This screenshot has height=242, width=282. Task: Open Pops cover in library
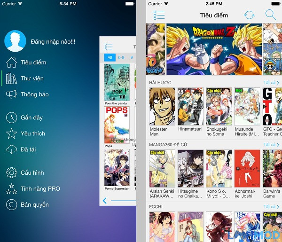tap(117, 125)
